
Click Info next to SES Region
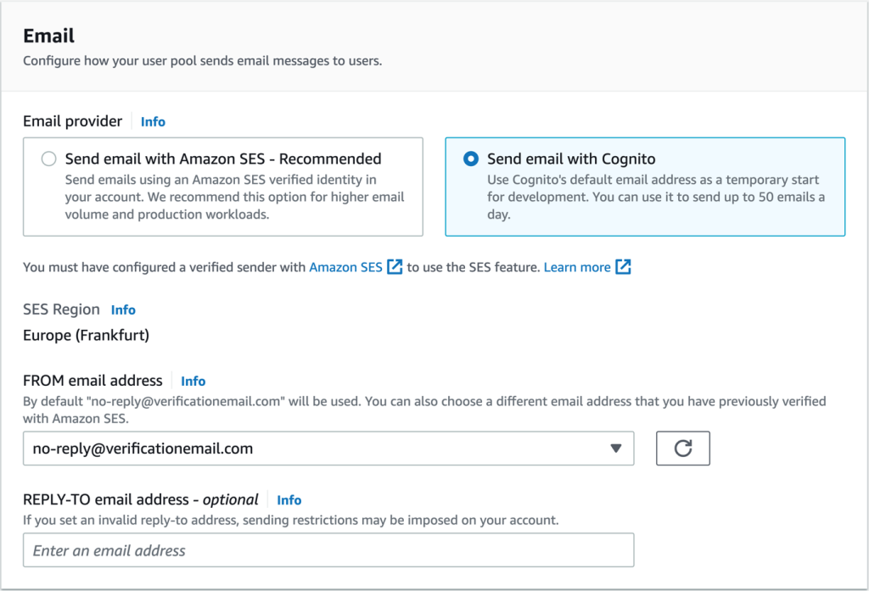coord(123,309)
